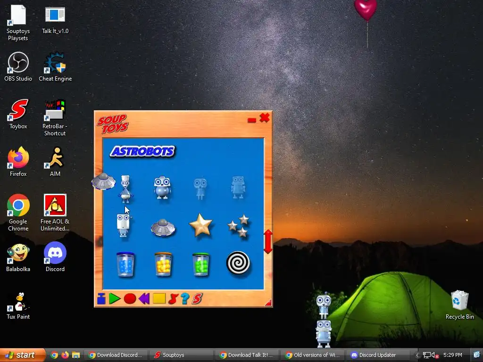Click the toybox corner resize grip
Screen dimensions: 483x362
(268, 303)
